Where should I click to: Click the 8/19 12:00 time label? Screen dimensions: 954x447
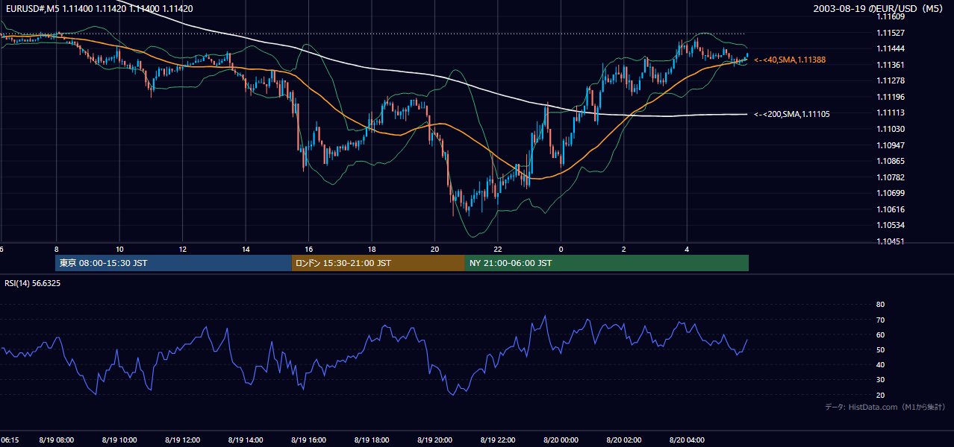pos(183,440)
